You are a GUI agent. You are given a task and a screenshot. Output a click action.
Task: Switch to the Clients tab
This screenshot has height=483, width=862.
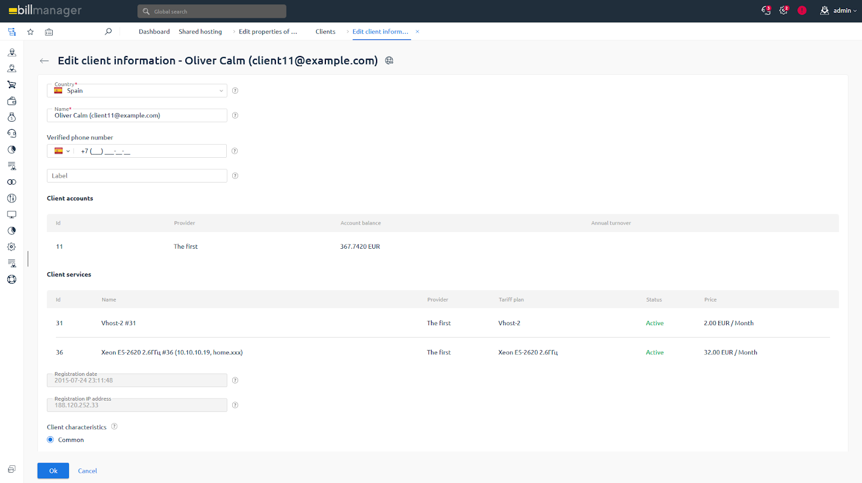point(325,32)
